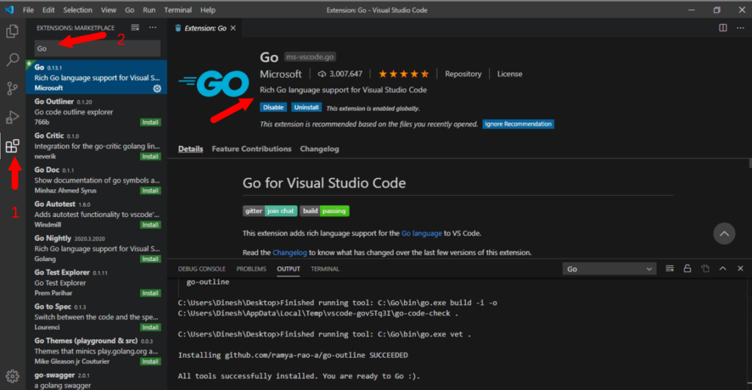The image size is (752, 390).
Task: Install the Go Autotest extension
Action: pos(150,225)
